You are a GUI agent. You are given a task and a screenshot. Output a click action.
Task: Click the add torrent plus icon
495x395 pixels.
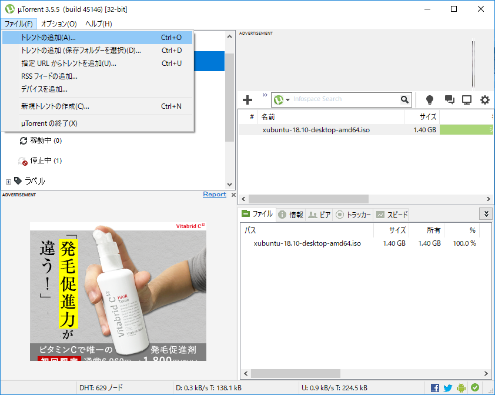tap(247, 99)
